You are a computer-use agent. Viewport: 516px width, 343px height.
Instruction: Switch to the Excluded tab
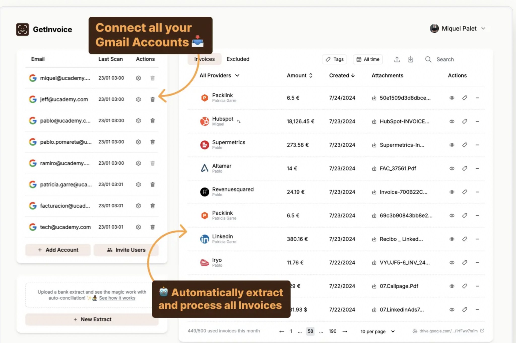tap(238, 59)
